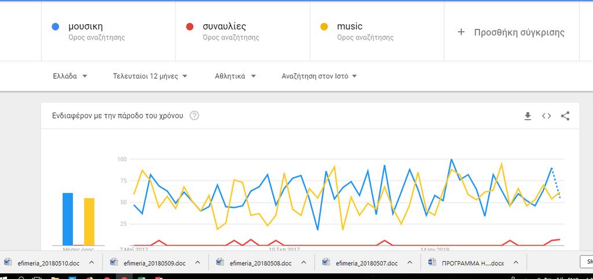Image resolution: width=593 pixels, height=279 pixels.
Task: Click the blue average bar in chart
Action: pos(68,219)
